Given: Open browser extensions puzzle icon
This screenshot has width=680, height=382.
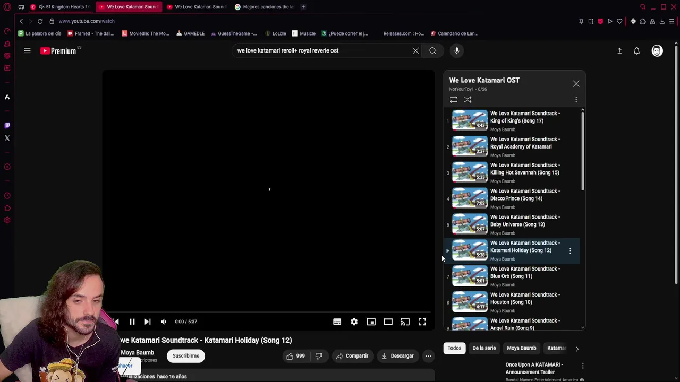Looking at the screenshot, I should tap(642, 21).
